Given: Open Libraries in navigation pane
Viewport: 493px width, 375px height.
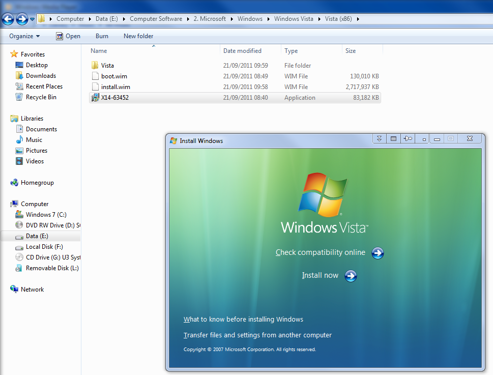Looking at the screenshot, I should coord(32,119).
